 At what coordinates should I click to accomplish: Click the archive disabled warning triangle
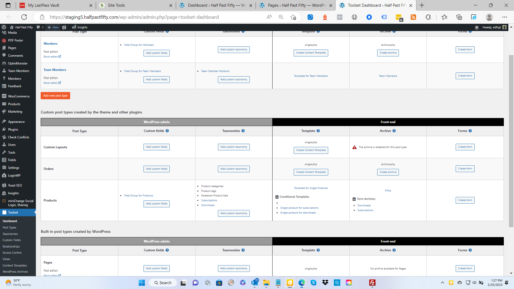[x=354, y=147]
